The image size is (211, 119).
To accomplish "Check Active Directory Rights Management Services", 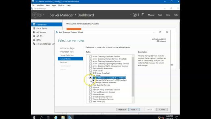I will tap(90, 66).
